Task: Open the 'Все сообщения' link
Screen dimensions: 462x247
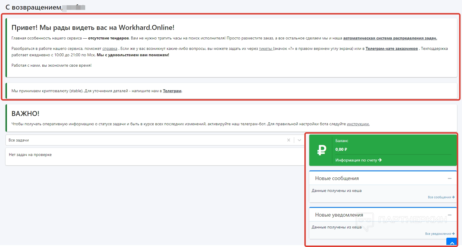Action: pyautogui.click(x=441, y=197)
